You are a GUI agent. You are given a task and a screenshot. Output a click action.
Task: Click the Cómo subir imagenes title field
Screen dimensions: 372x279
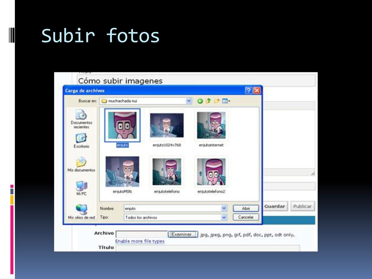click(196, 81)
